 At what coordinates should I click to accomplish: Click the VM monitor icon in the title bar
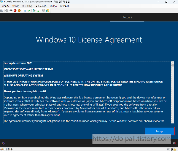tap(2, 2)
